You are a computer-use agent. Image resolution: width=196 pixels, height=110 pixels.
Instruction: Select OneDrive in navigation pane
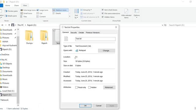coord(5,54)
